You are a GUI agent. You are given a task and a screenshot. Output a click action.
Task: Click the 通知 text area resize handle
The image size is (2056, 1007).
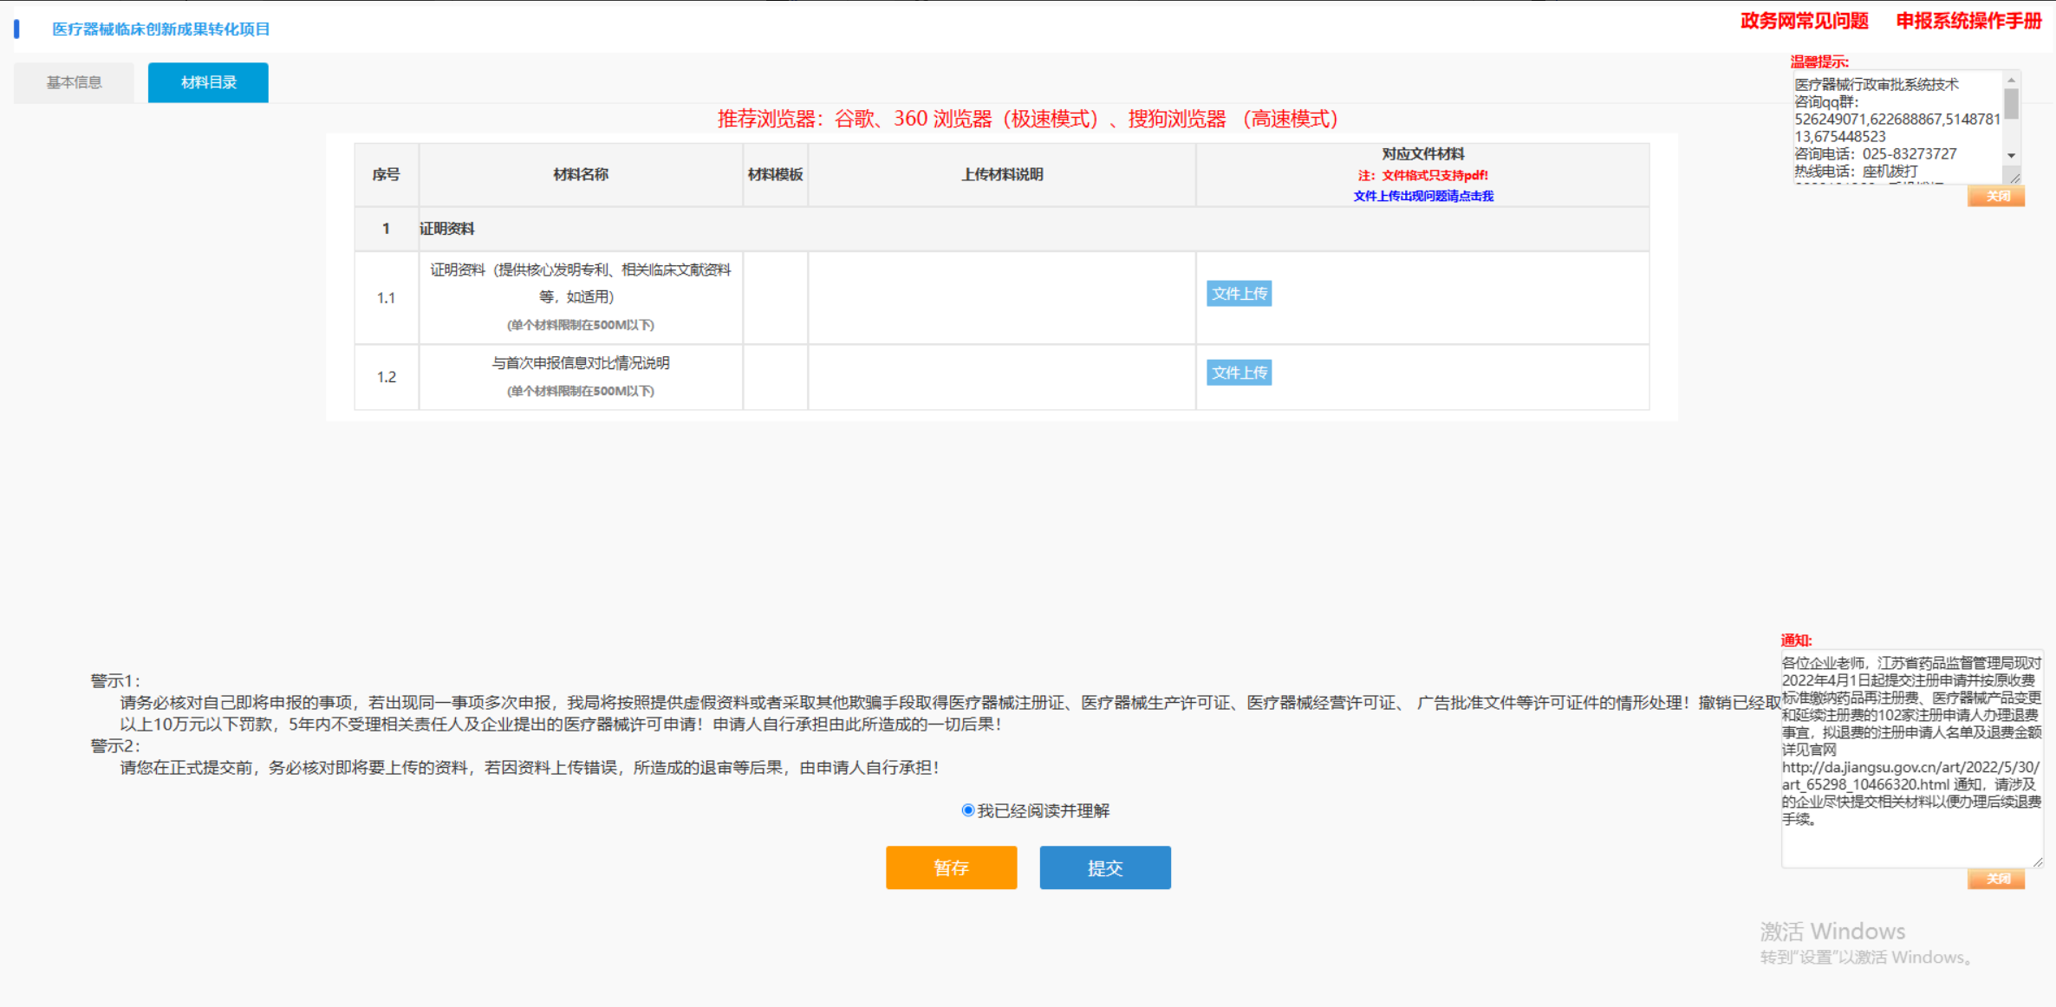[2038, 861]
